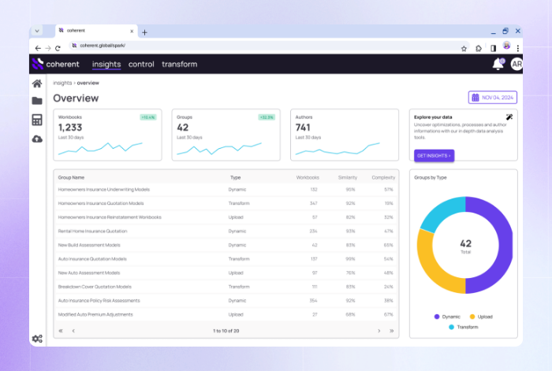Click the AR user avatar
This screenshot has width=552, height=371.
(x=517, y=65)
